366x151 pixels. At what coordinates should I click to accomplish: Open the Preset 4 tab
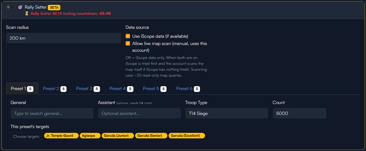pos(121,89)
